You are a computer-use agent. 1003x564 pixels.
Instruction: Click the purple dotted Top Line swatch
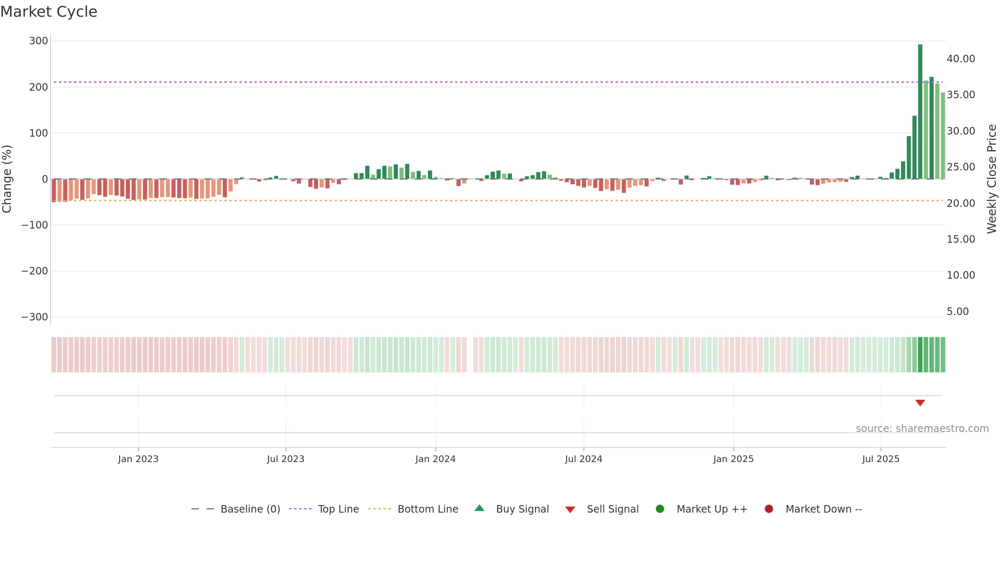pyautogui.click(x=300, y=509)
